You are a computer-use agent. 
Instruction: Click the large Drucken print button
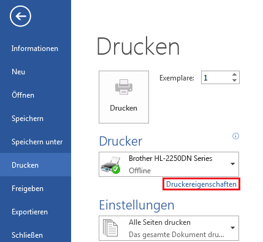(124, 97)
